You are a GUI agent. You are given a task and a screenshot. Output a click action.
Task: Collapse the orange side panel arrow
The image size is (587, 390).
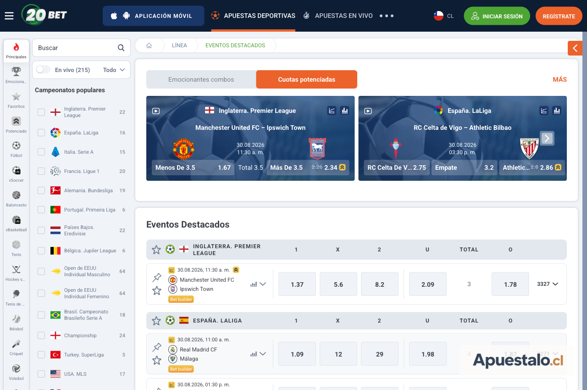pyautogui.click(x=575, y=48)
